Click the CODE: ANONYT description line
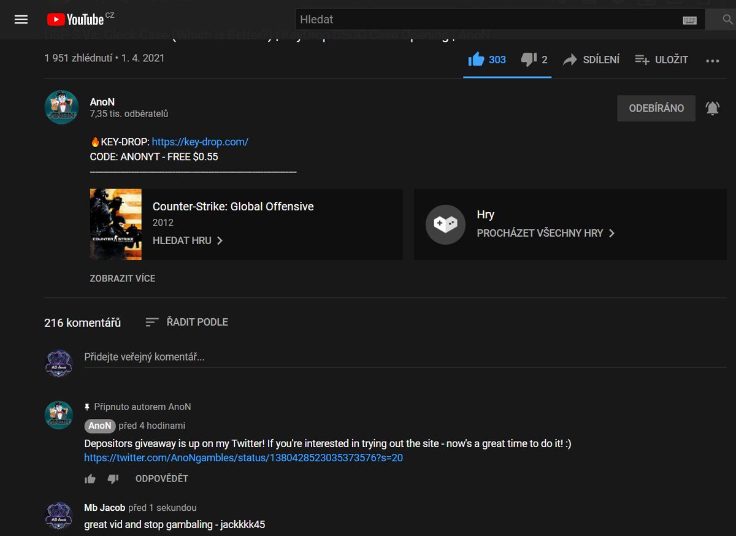Screen dimensions: 736x536 [x=154, y=157]
